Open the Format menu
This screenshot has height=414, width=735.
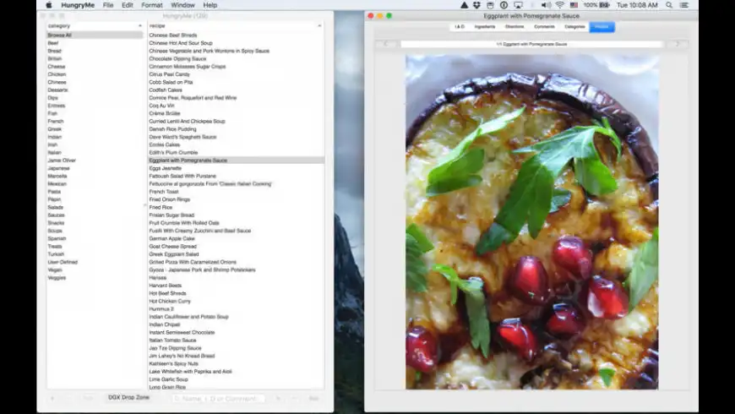pyautogui.click(x=152, y=5)
